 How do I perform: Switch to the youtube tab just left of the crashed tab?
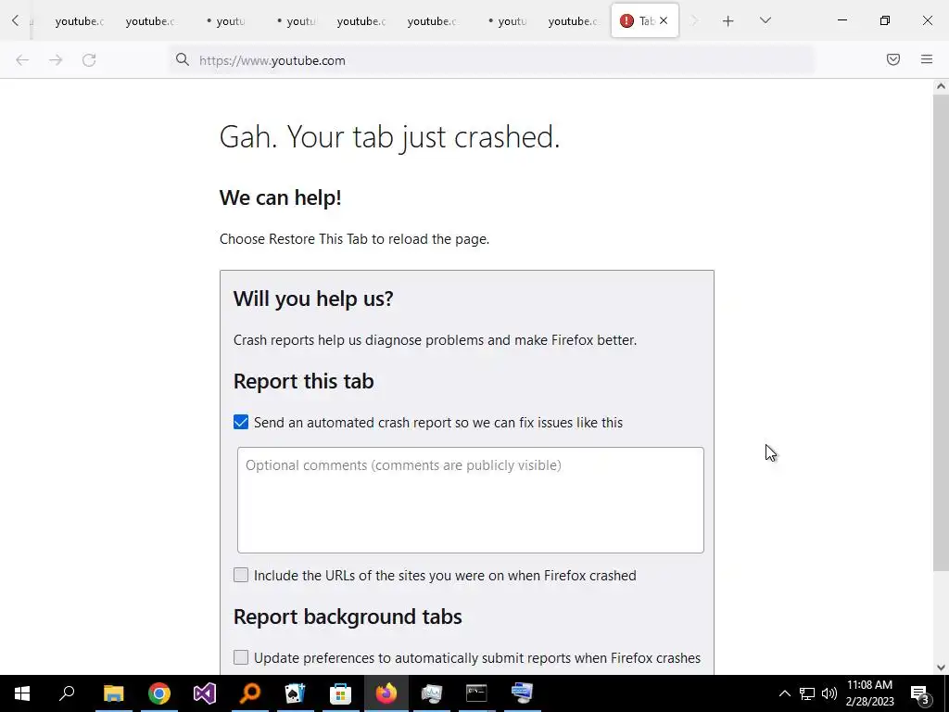(x=573, y=21)
